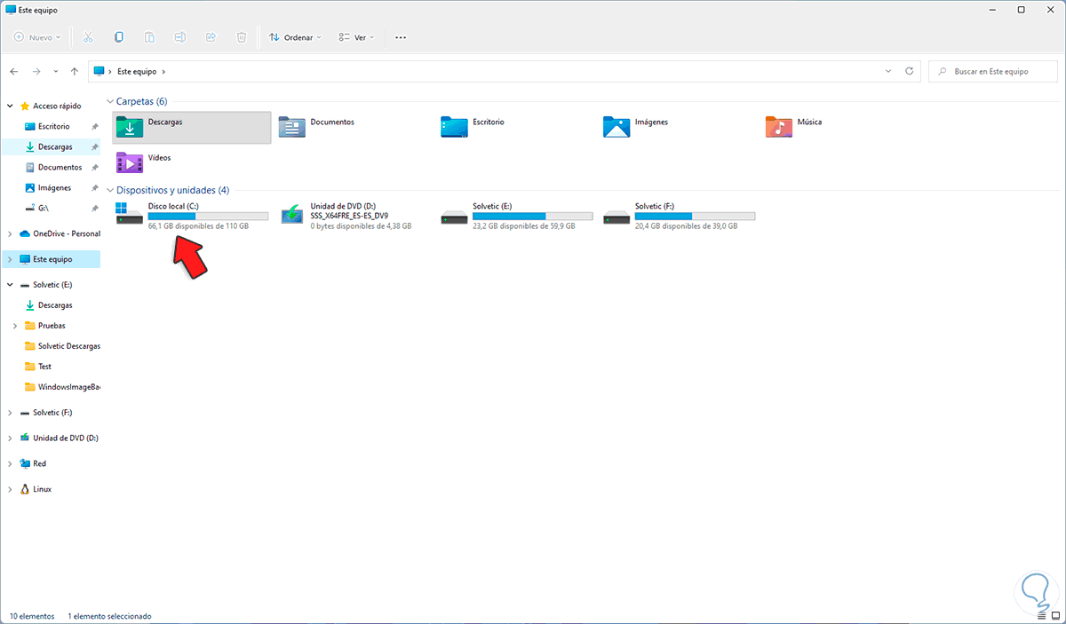Go up one level with up arrow
Image resolution: width=1066 pixels, height=624 pixels.
pyautogui.click(x=75, y=71)
